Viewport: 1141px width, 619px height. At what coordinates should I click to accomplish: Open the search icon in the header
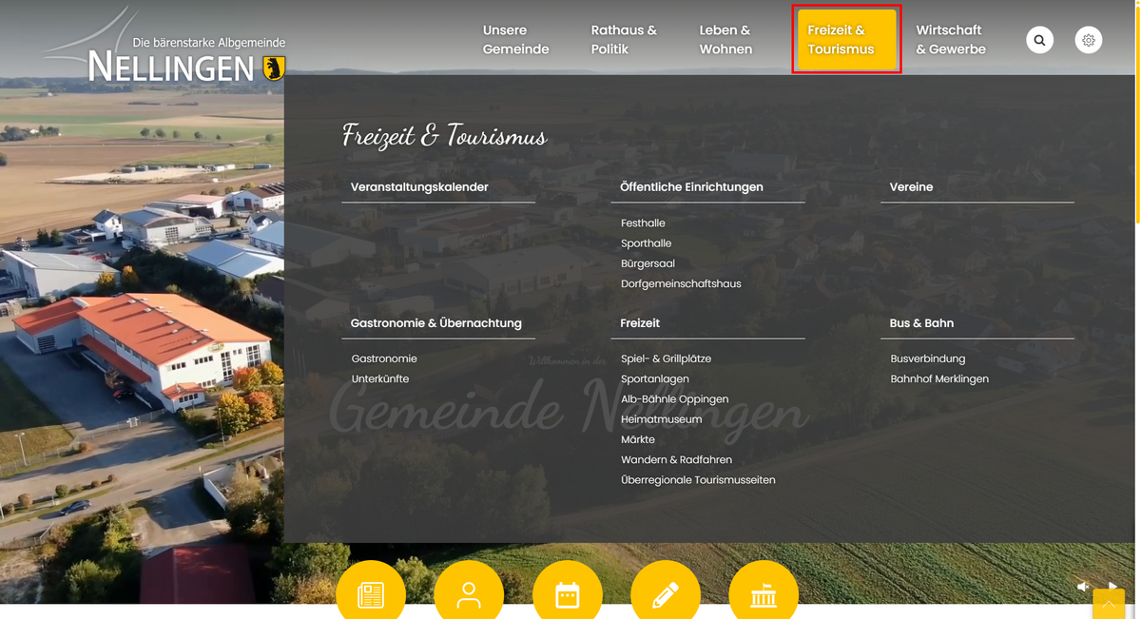click(x=1039, y=40)
